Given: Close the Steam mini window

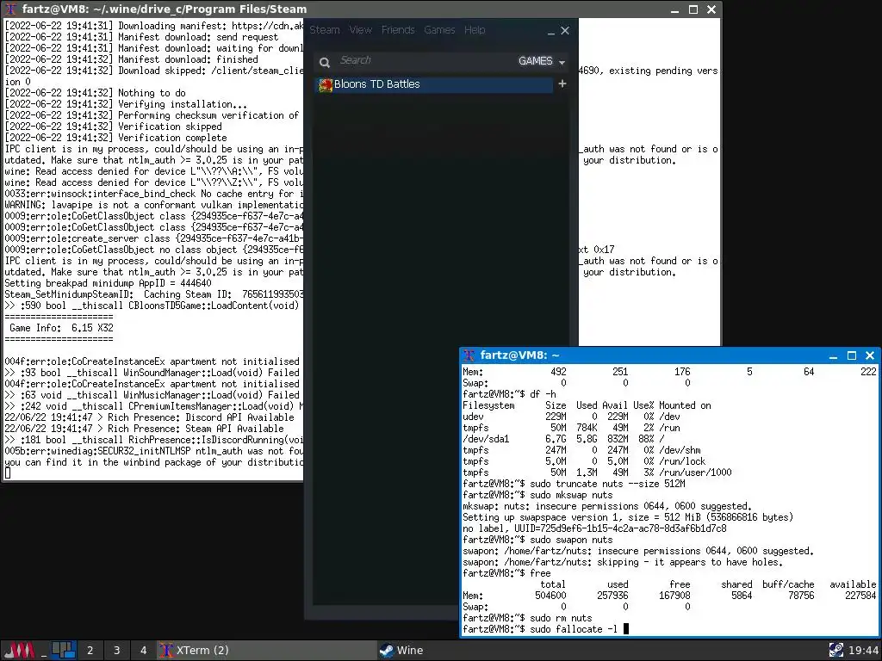Looking at the screenshot, I should tap(565, 30).
